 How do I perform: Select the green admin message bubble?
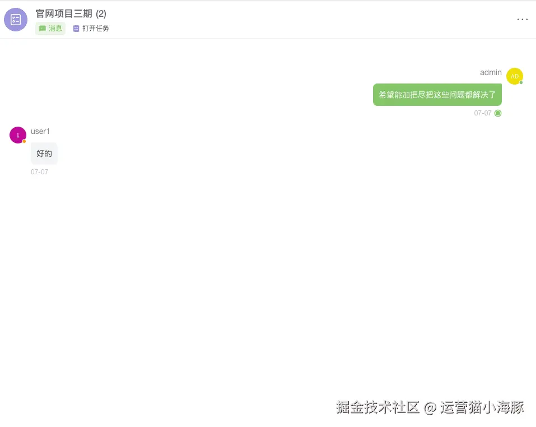coord(437,95)
